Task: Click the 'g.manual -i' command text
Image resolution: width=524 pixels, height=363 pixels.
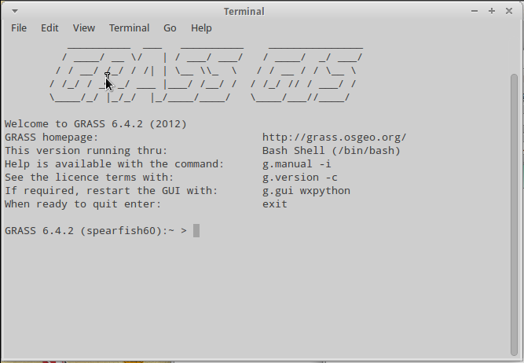Action: pos(296,164)
